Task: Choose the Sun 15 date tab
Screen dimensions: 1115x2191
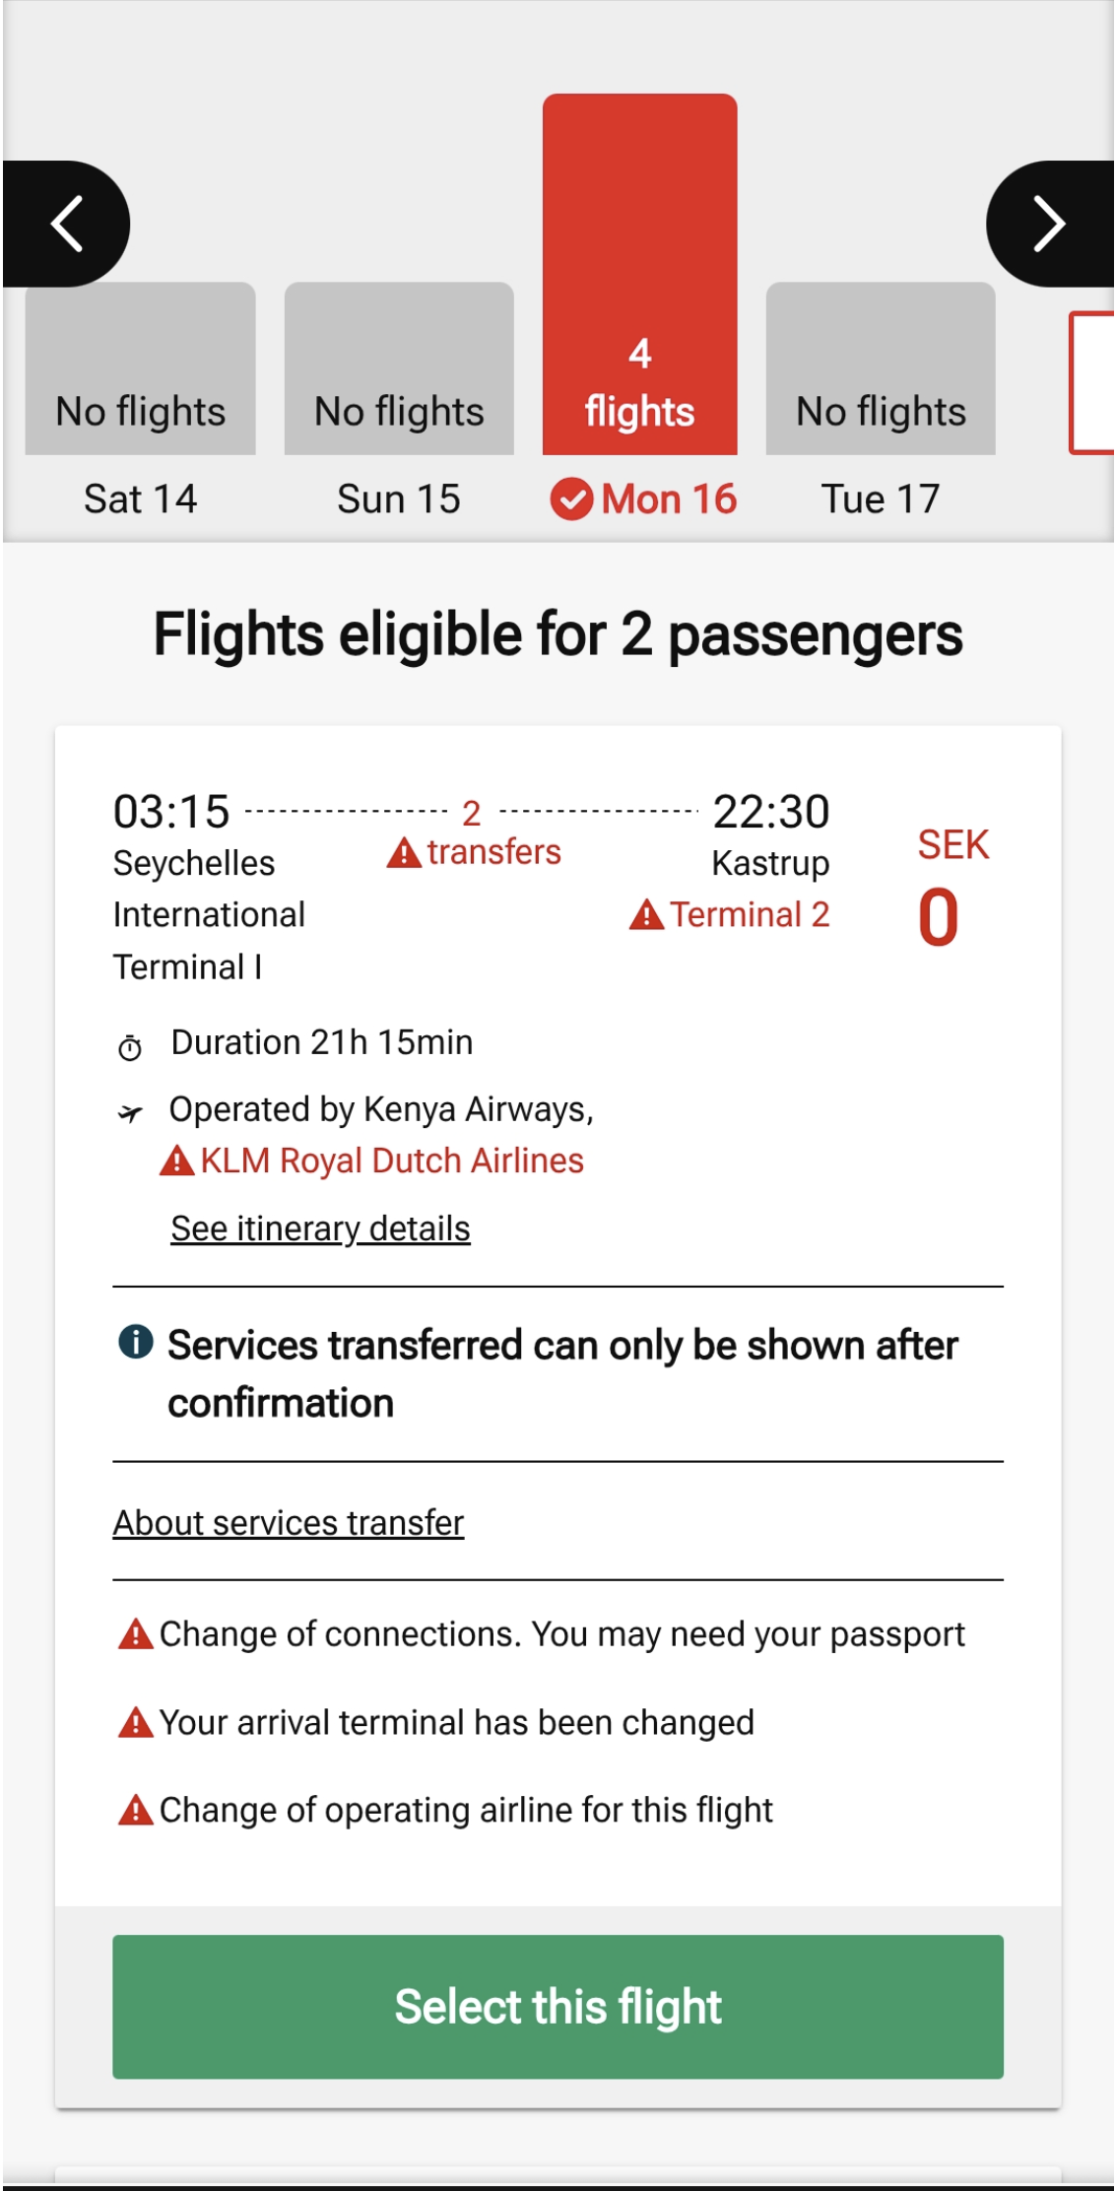Action: point(399,499)
